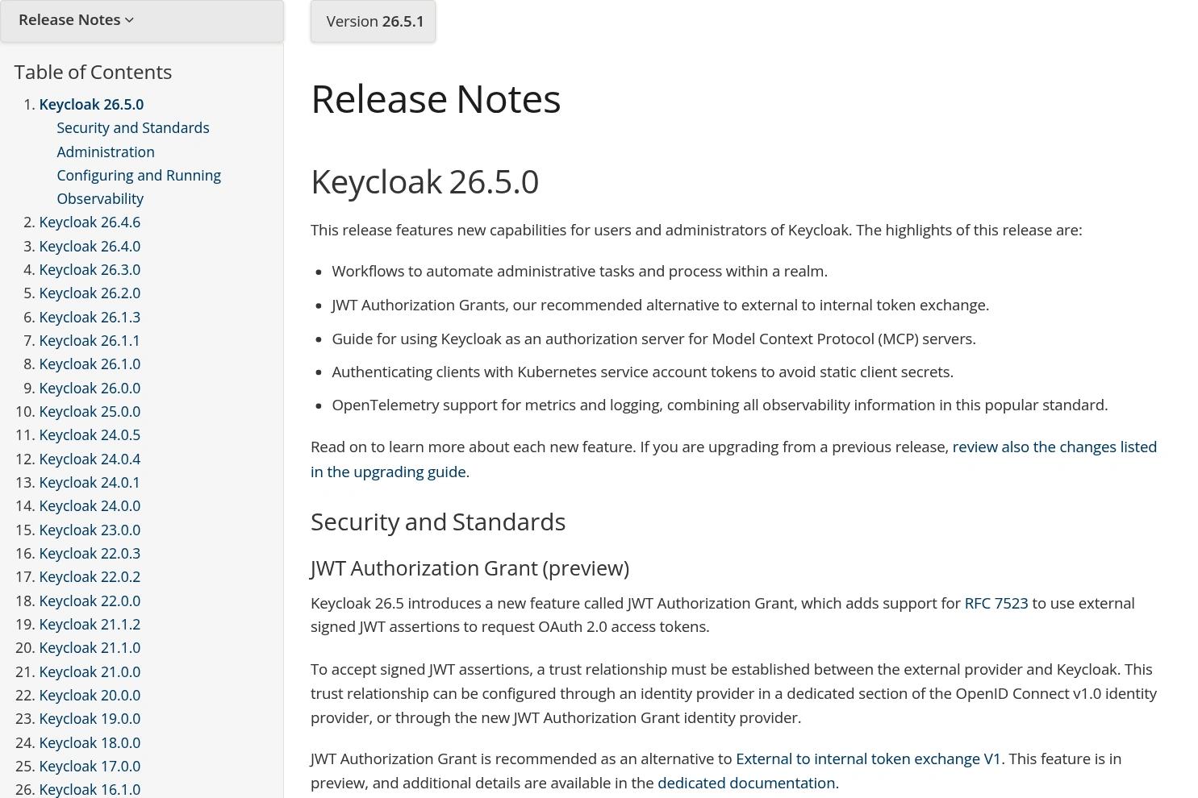Screen dimensions: 1198x798
Task: Jump to Configuring and Running section
Action: 139,175
